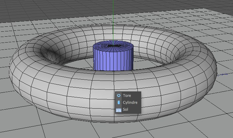
Task: Click the small blue mark beside torus edge
Action: (225, 74)
